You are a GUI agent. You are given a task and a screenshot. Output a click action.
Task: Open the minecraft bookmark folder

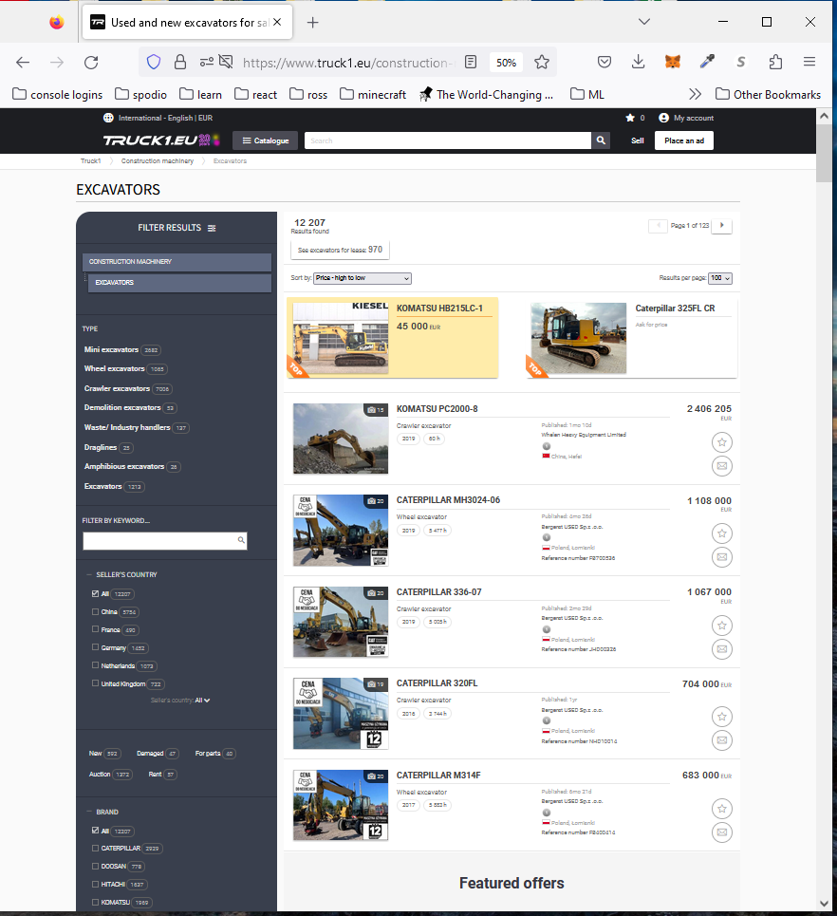click(x=373, y=94)
